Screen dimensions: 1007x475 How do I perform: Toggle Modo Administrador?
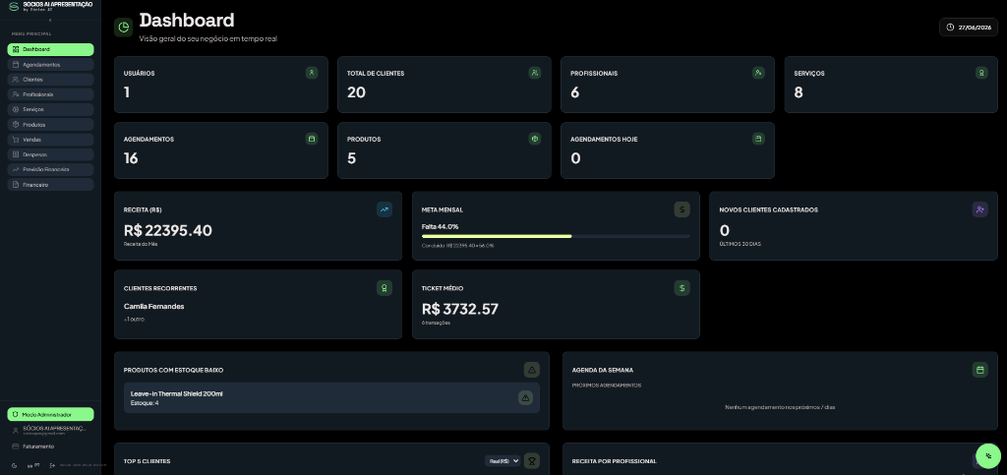tap(50, 415)
